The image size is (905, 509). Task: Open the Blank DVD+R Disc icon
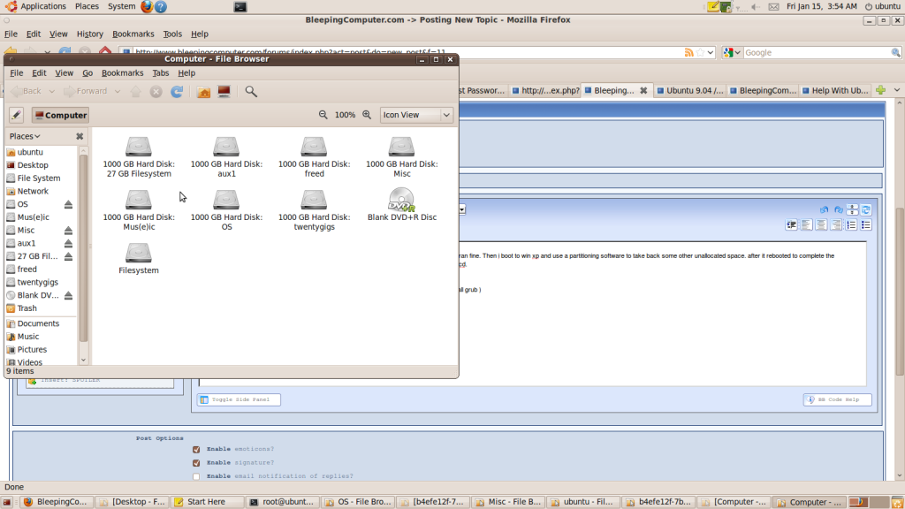pos(401,204)
